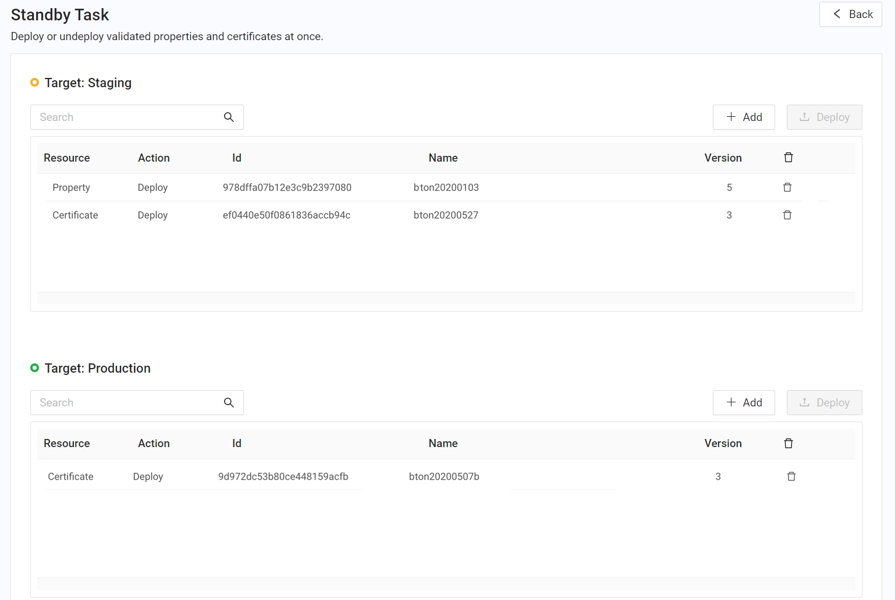The height and width of the screenshot is (600, 895).
Task: Add a resource to Staging target
Action: pos(744,117)
